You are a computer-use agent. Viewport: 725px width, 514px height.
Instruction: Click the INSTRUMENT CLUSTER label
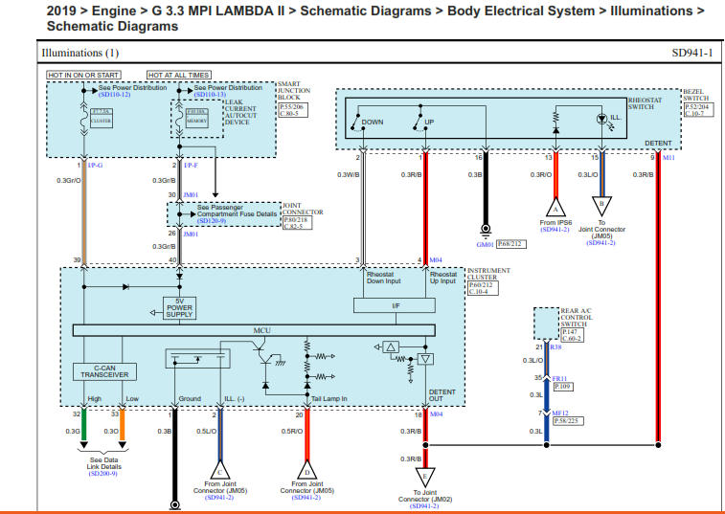488,274
